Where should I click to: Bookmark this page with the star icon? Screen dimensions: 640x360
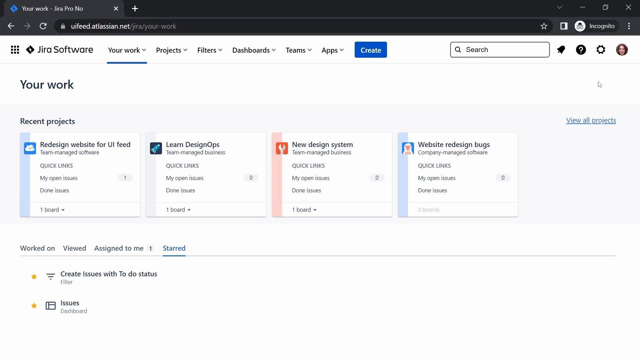544,26
